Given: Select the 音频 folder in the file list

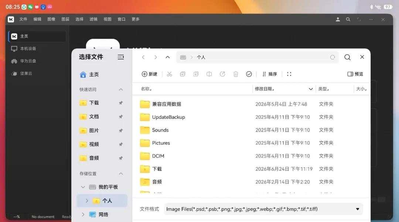Looking at the screenshot, I should click(x=252, y=182).
